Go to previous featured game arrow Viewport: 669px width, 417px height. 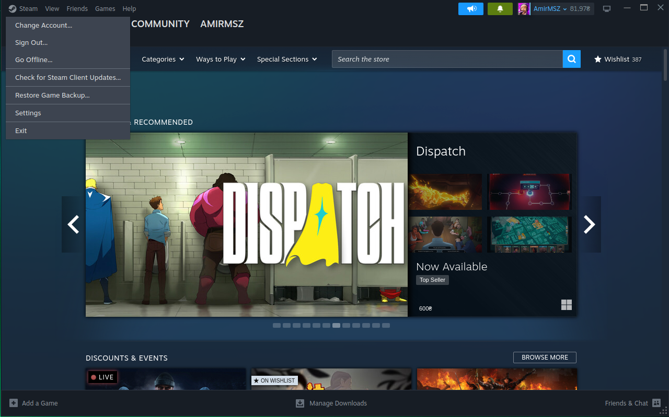73,224
